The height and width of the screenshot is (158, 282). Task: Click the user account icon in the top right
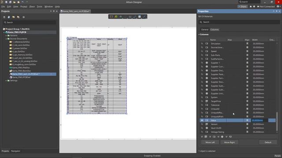pos(278,7)
